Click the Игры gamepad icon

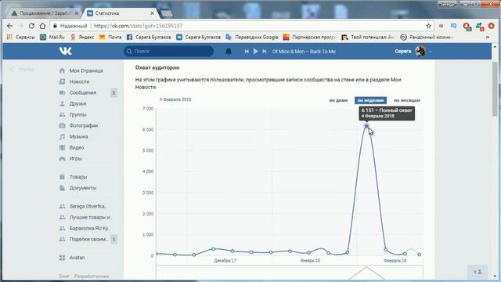pos(62,158)
